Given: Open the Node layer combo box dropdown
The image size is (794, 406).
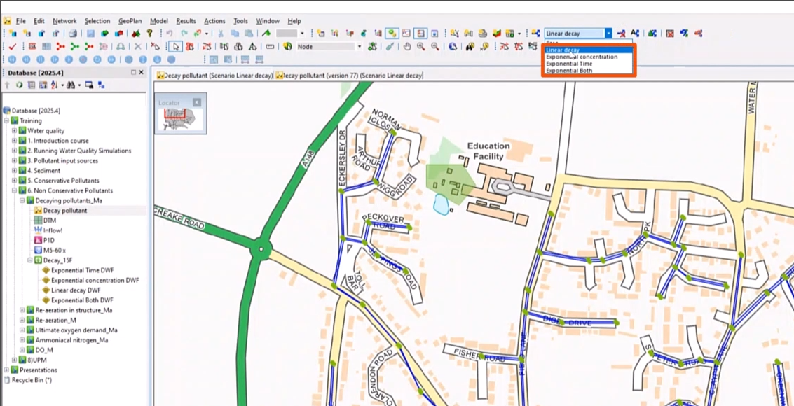Looking at the screenshot, I should pos(360,46).
